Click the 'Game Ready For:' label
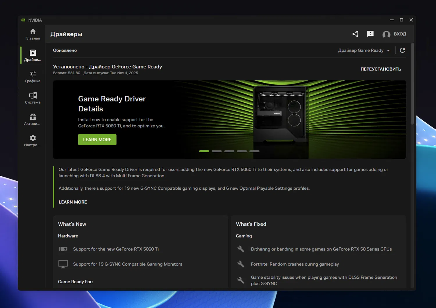 pyautogui.click(x=75, y=282)
